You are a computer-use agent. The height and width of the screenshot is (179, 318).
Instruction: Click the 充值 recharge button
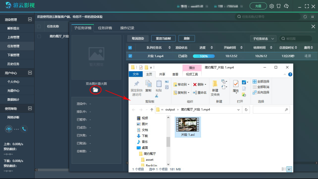pyautogui.click(x=258, y=6)
